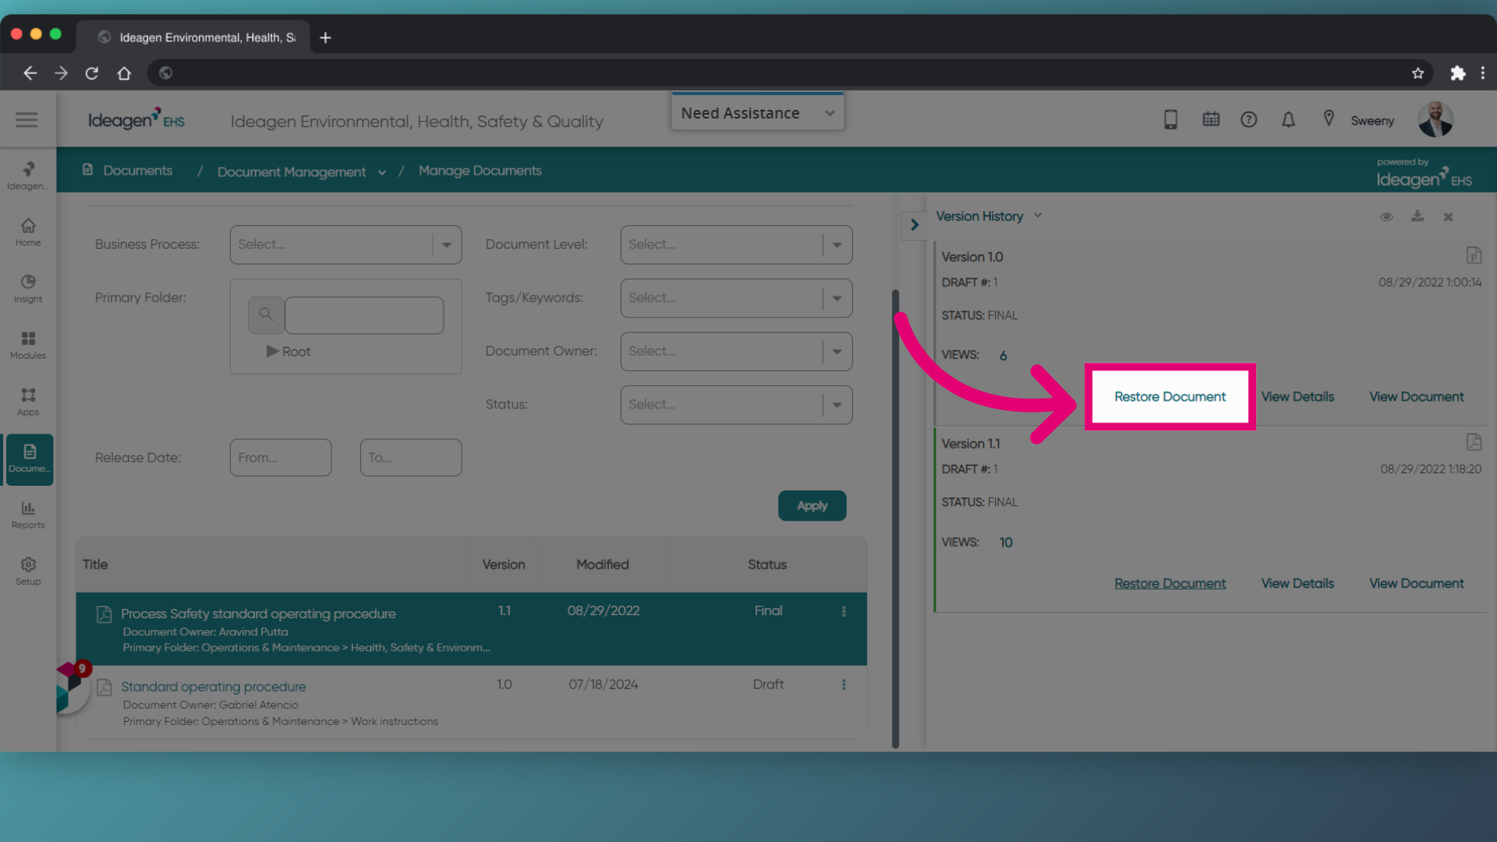The image size is (1497, 842).
Task: Sort by the Modified column header
Action: tap(602, 564)
